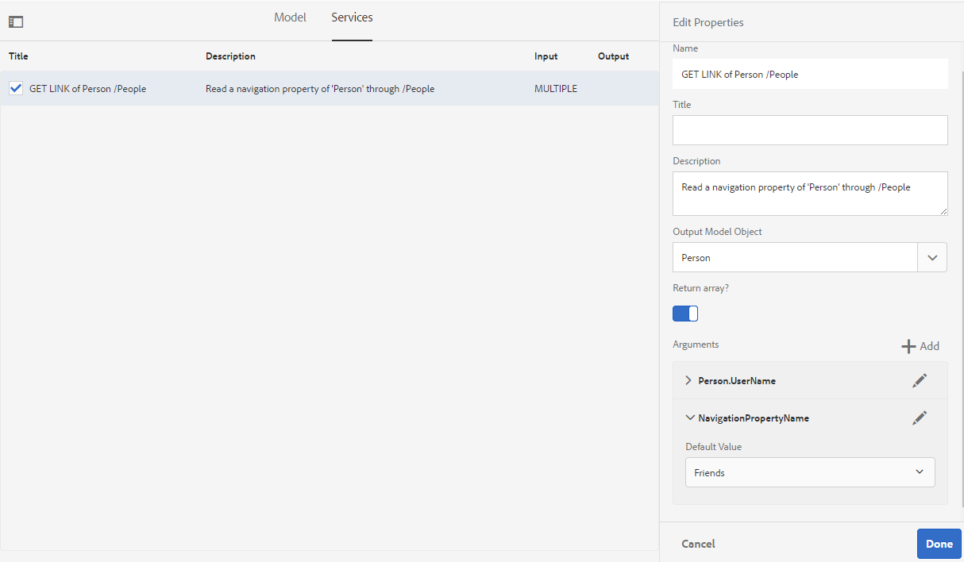The height and width of the screenshot is (562, 964).
Task: Open the Output Model Object dropdown arrow
Action: [x=932, y=257]
